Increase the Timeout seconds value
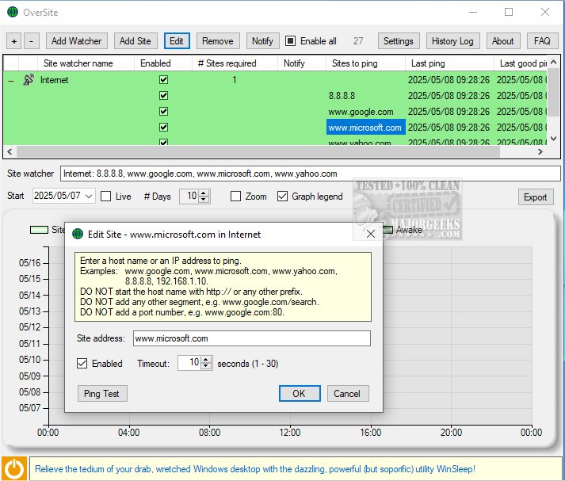Image resolution: width=565 pixels, height=481 pixels. coord(206,360)
